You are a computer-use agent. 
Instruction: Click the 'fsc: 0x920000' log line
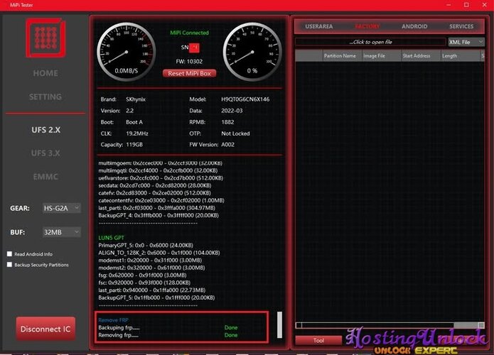pos(144,283)
